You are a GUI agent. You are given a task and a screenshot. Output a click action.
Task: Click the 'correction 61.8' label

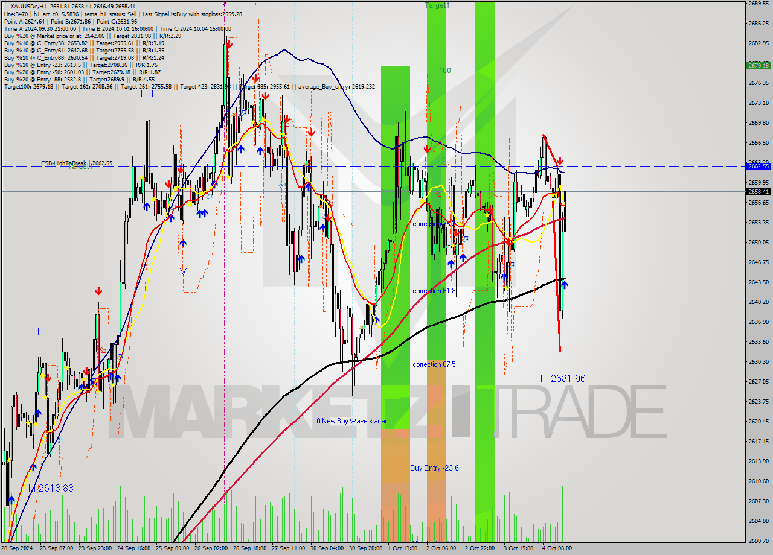(434, 291)
